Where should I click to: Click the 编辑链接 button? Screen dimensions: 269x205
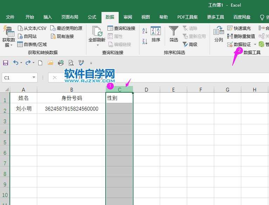120,45
